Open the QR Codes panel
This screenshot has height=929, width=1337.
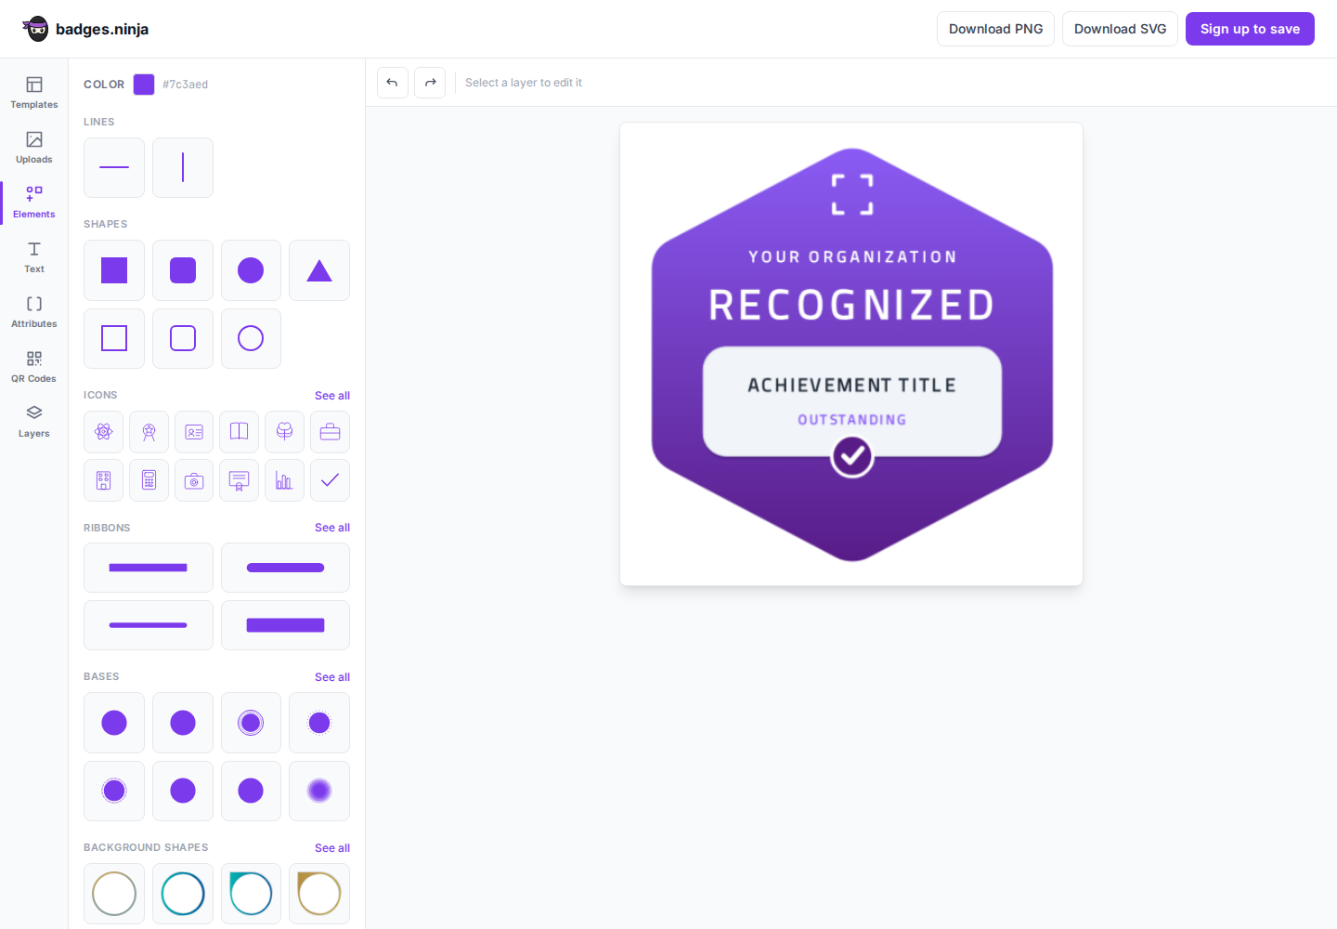(34, 367)
